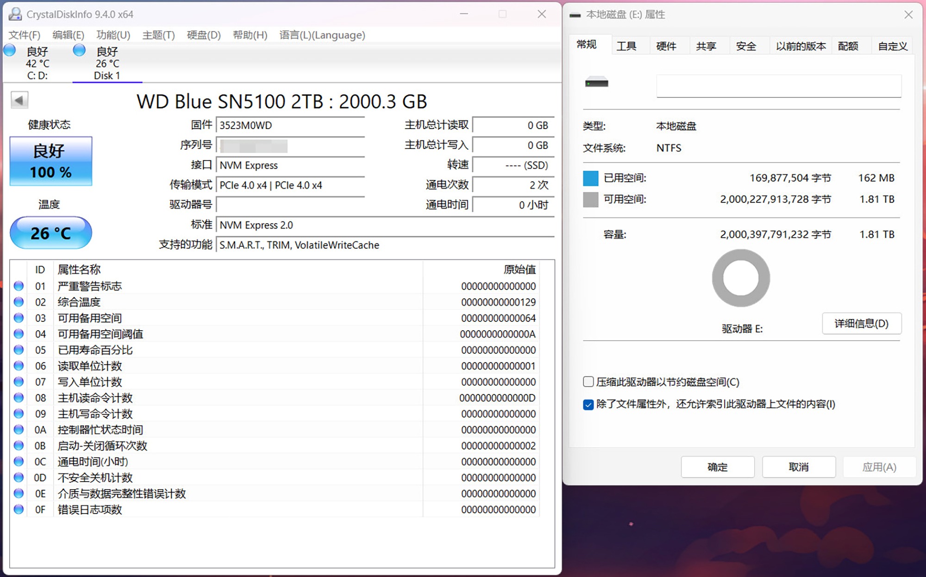The width and height of the screenshot is (926, 577).
Task: Click the drive label text field
Action: pos(778,86)
